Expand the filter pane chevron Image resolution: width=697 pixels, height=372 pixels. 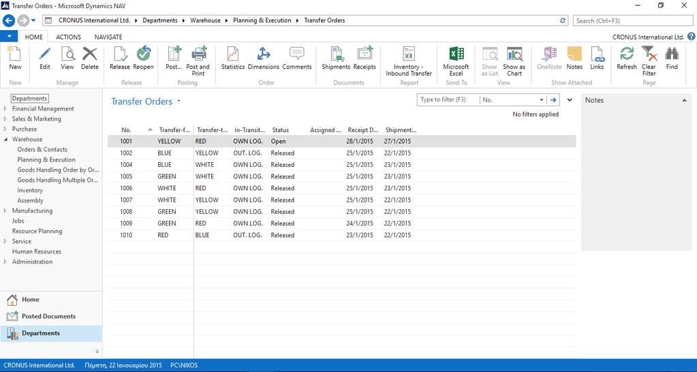[570, 100]
